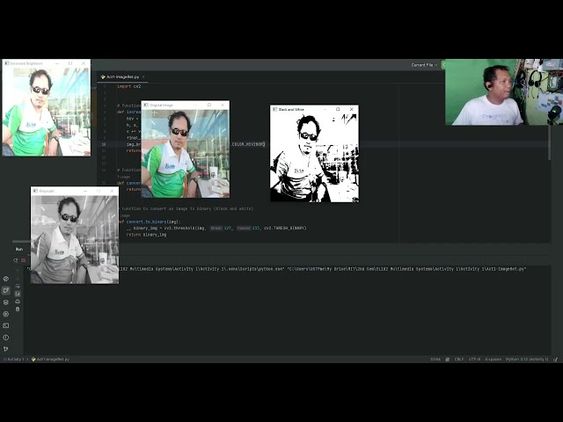Close the Act1-ImageRet.py editor tab
This screenshot has width=563, height=422.
(x=143, y=76)
